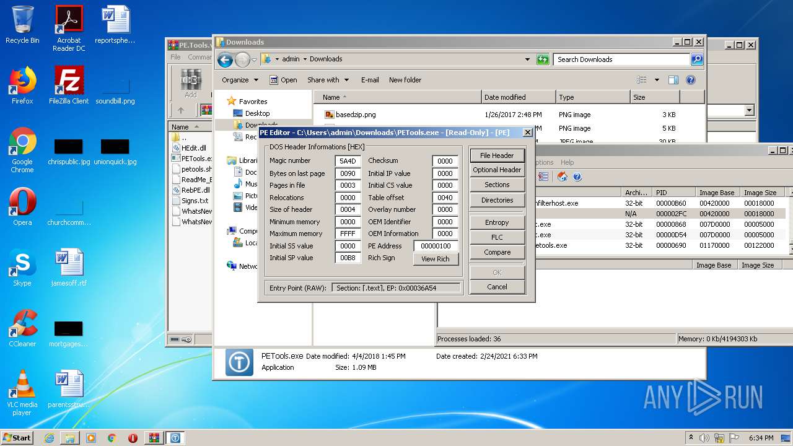This screenshot has height=446, width=793.
Task: Sort files by the Type column
Action: coord(592,97)
